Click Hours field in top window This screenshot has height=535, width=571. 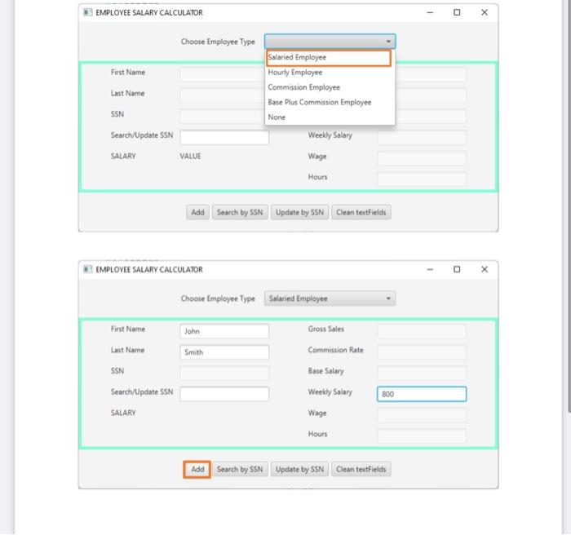pyautogui.click(x=422, y=179)
